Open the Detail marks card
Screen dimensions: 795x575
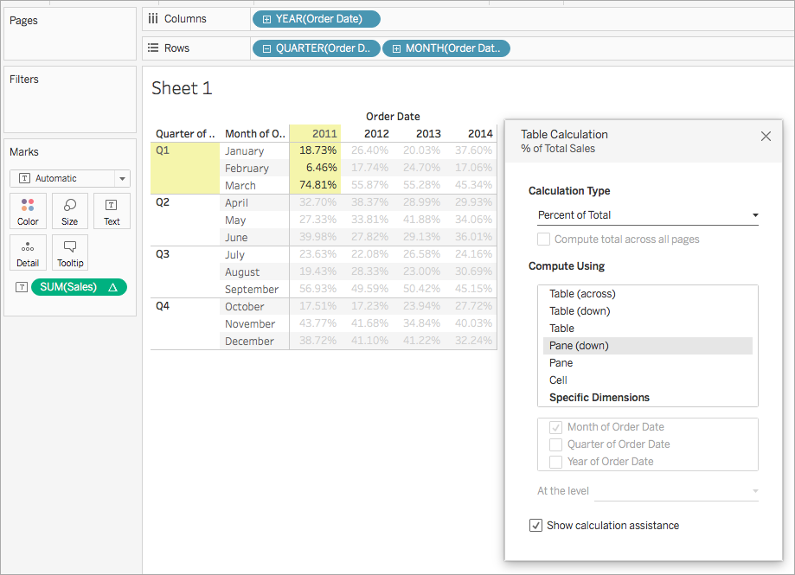(x=28, y=252)
